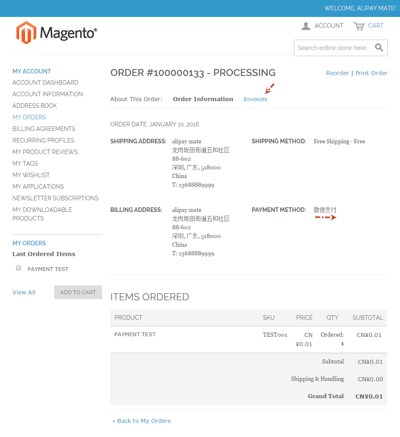Viewport: 400px width, 437px height.
Task: Click the Items Ordered heading
Action: click(x=149, y=297)
